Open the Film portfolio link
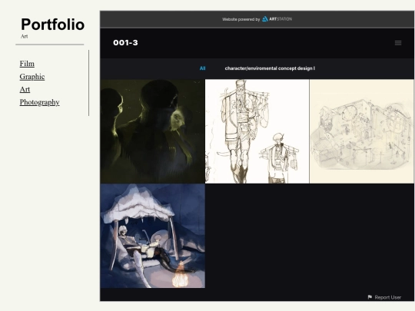 pyautogui.click(x=27, y=64)
